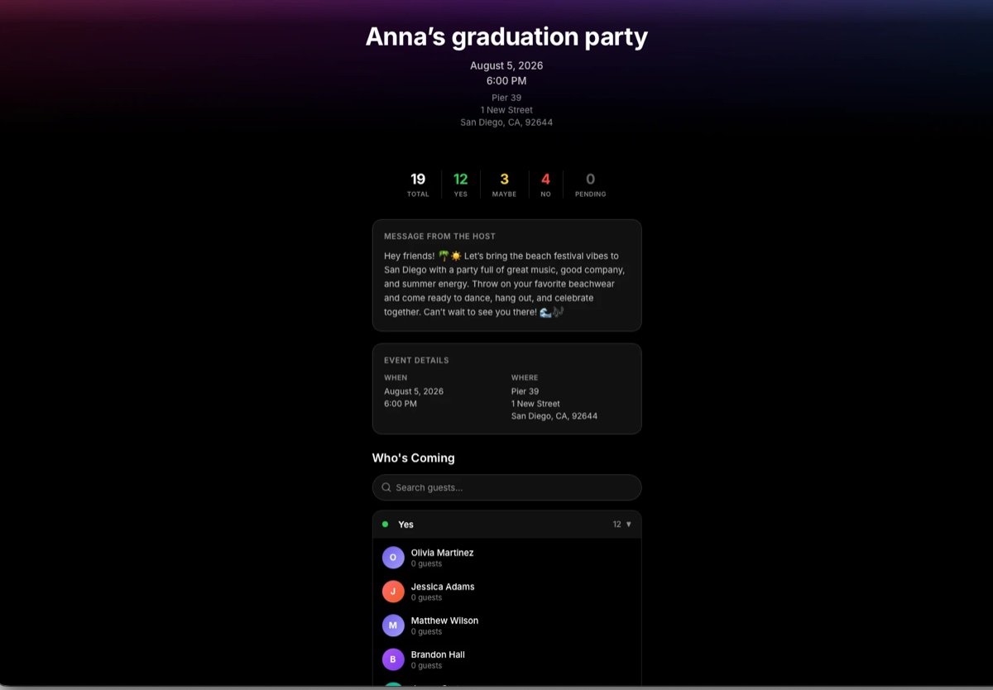
Task: Select Matthew Wilson's M avatar
Action: point(393,625)
